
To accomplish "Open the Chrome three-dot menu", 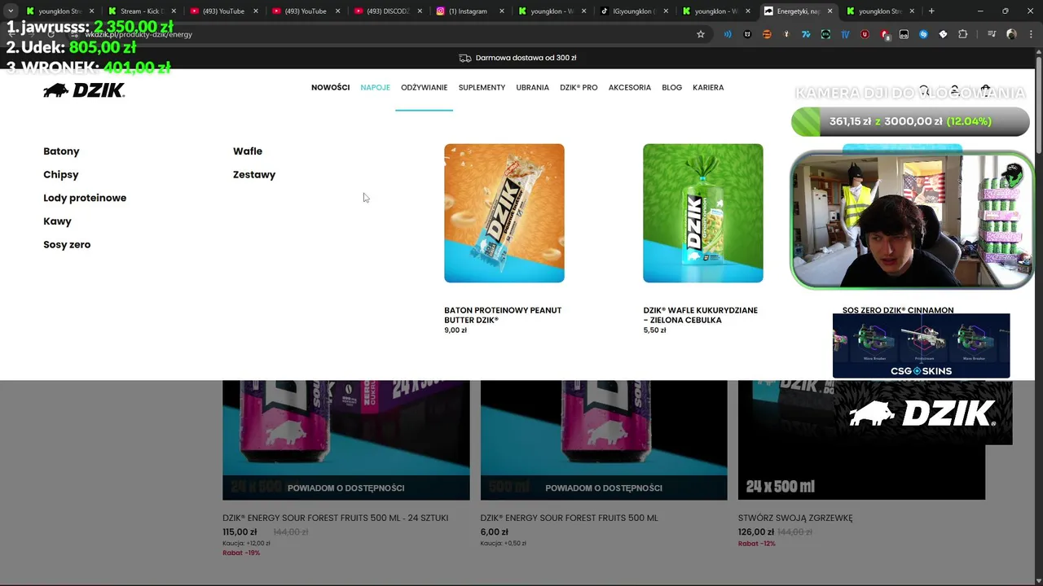I will [1031, 34].
